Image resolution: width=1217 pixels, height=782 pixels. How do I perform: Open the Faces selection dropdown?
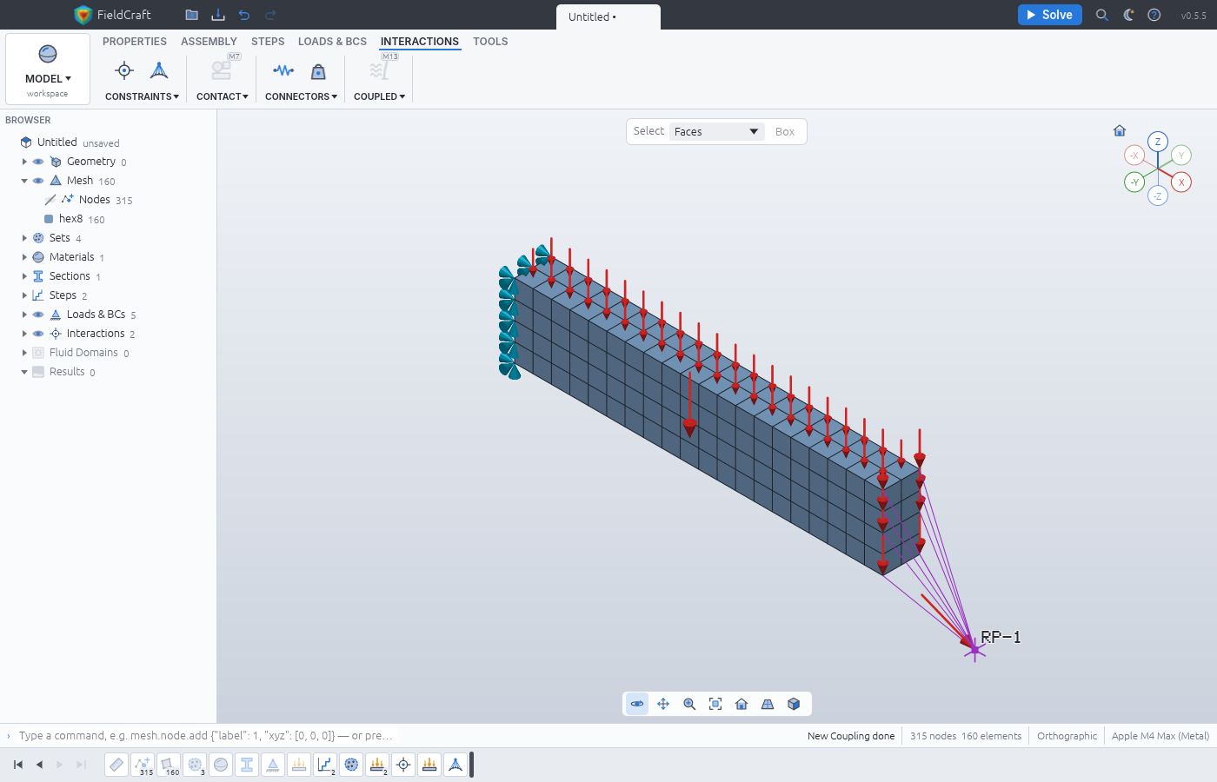(717, 131)
